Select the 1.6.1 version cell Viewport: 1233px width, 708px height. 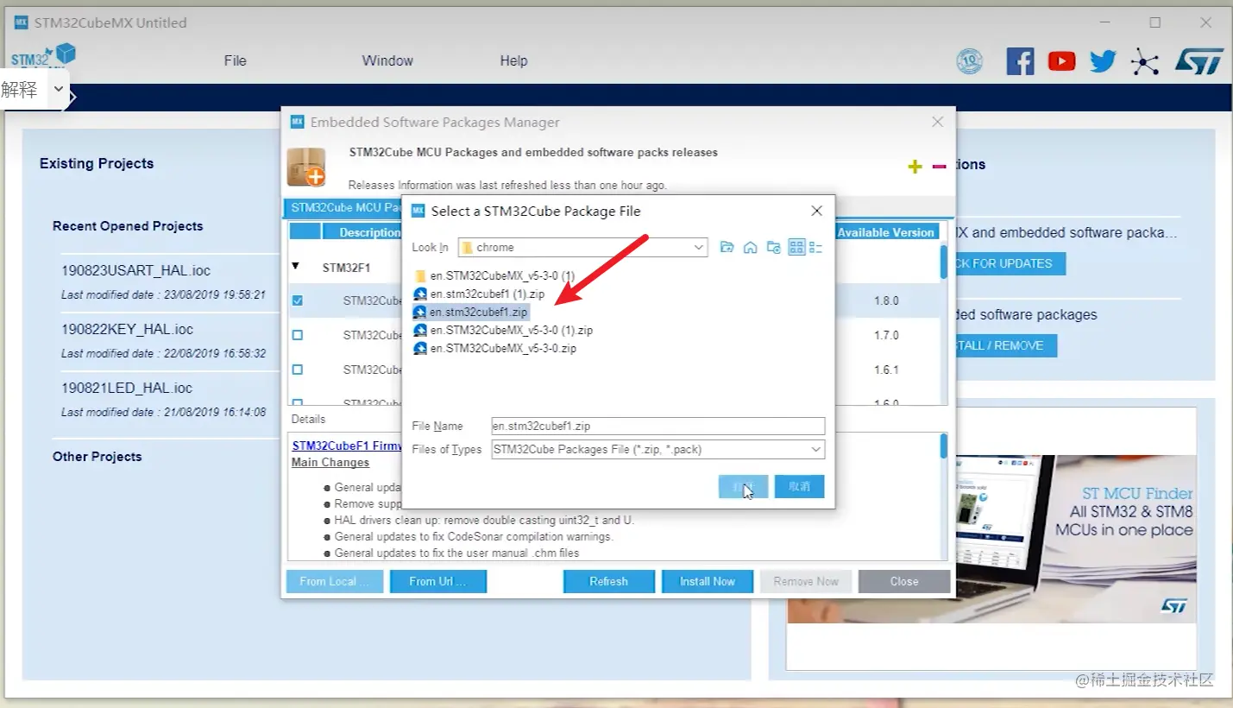point(886,370)
